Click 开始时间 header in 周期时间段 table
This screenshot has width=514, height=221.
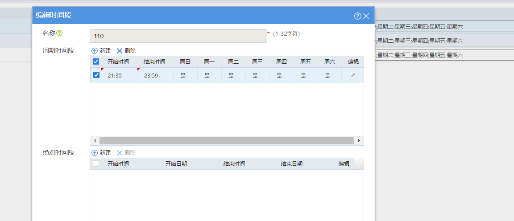(x=118, y=61)
